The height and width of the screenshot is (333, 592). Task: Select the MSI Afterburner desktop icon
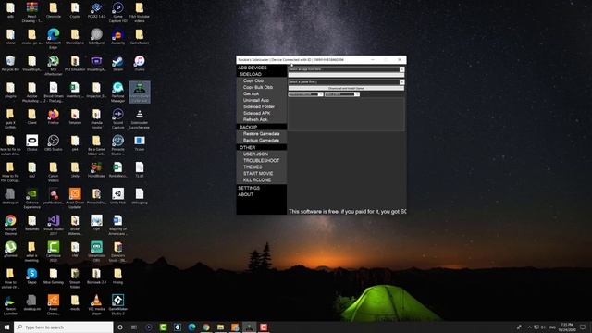click(54, 66)
